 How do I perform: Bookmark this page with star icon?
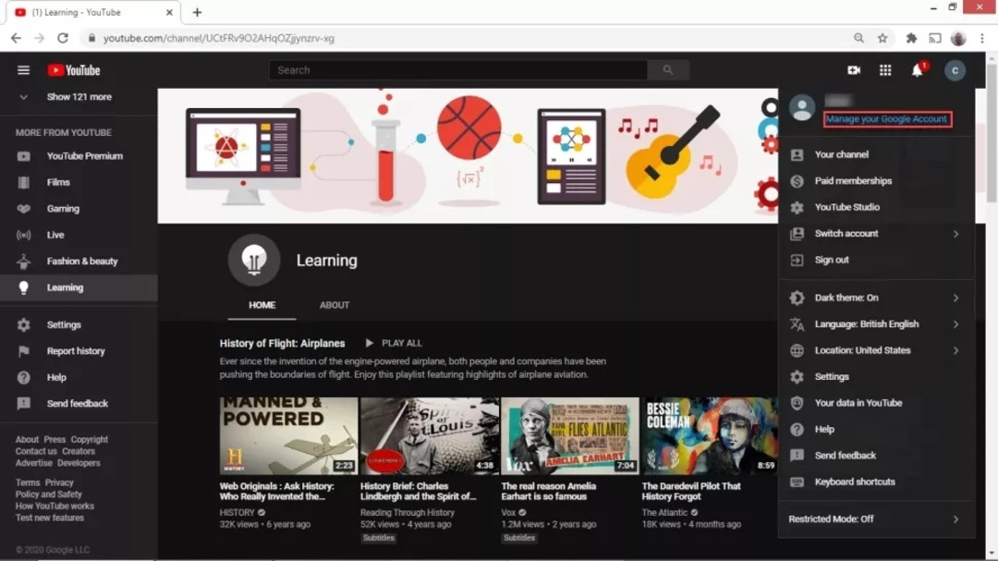tap(882, 38)
